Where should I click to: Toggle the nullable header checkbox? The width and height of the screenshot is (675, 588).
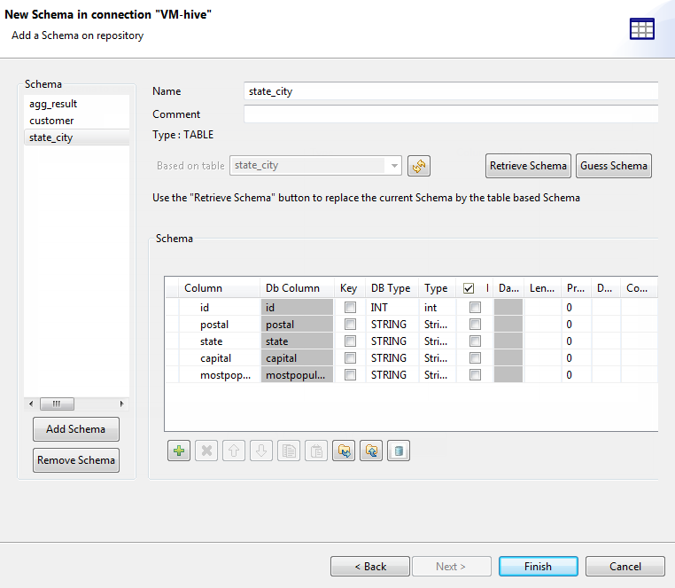click(469, 288)
